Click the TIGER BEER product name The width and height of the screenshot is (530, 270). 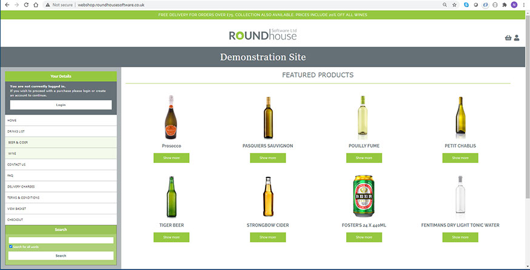pos(172,225)
